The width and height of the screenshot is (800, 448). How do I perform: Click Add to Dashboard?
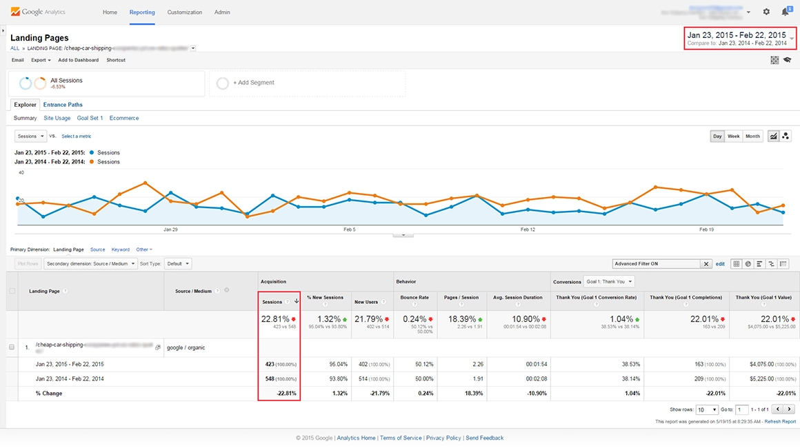tap(78, 60)
